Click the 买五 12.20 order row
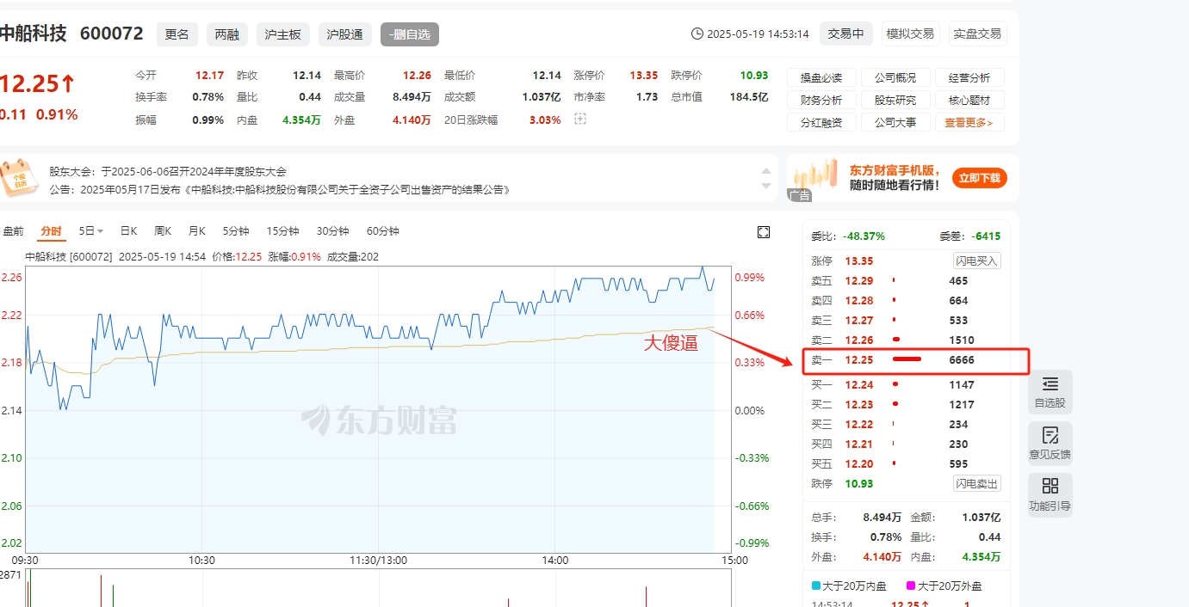Viewport: 1189px width, 607px height. [907, 464]
